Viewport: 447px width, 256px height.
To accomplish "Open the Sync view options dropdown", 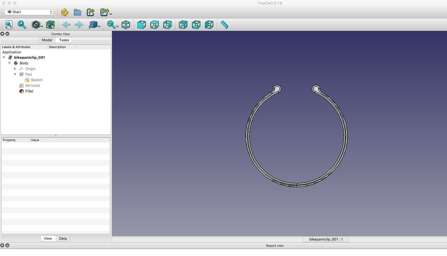I will click(117, 26).
